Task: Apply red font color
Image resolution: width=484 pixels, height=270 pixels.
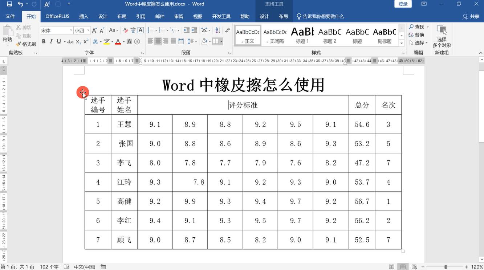Action: [118, 42]
